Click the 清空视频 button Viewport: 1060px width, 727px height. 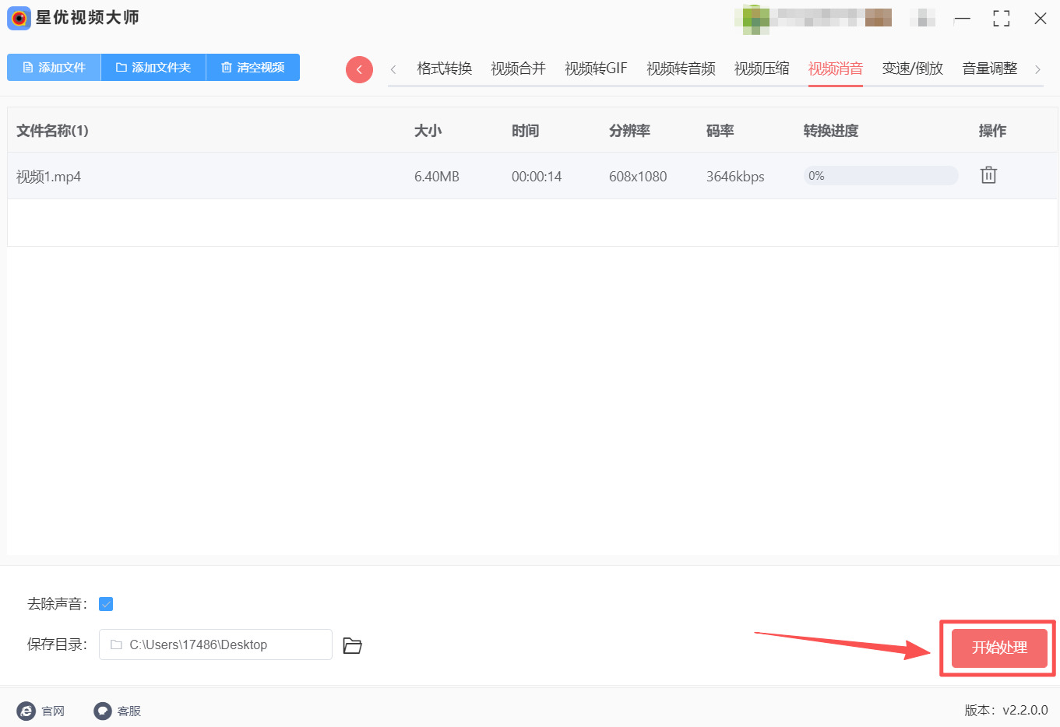pyautogui.click(x=253, y=68)
